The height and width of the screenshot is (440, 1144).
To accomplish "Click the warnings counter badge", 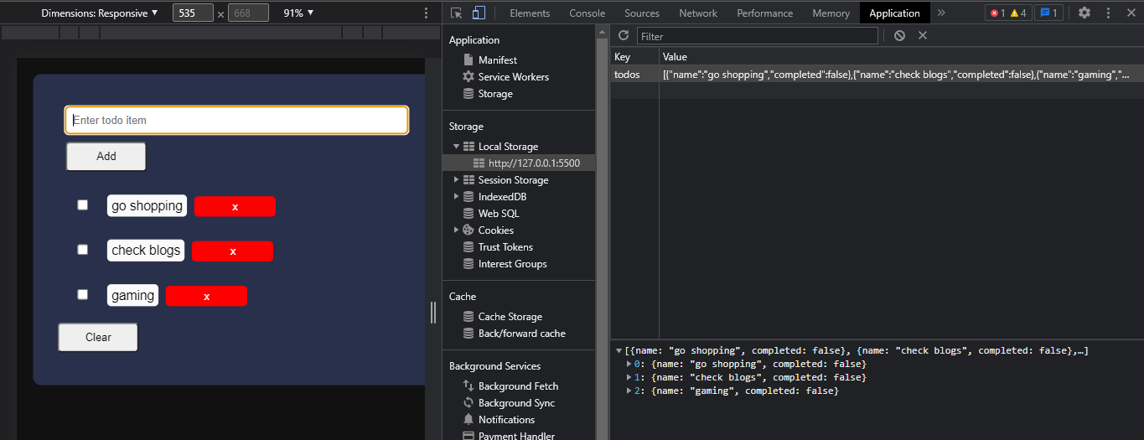I will pos(1018,13).
